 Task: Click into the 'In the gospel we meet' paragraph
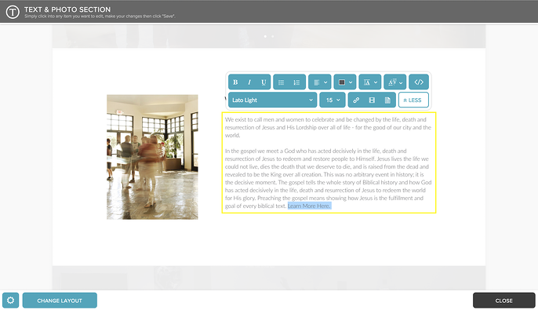[328, 178]
